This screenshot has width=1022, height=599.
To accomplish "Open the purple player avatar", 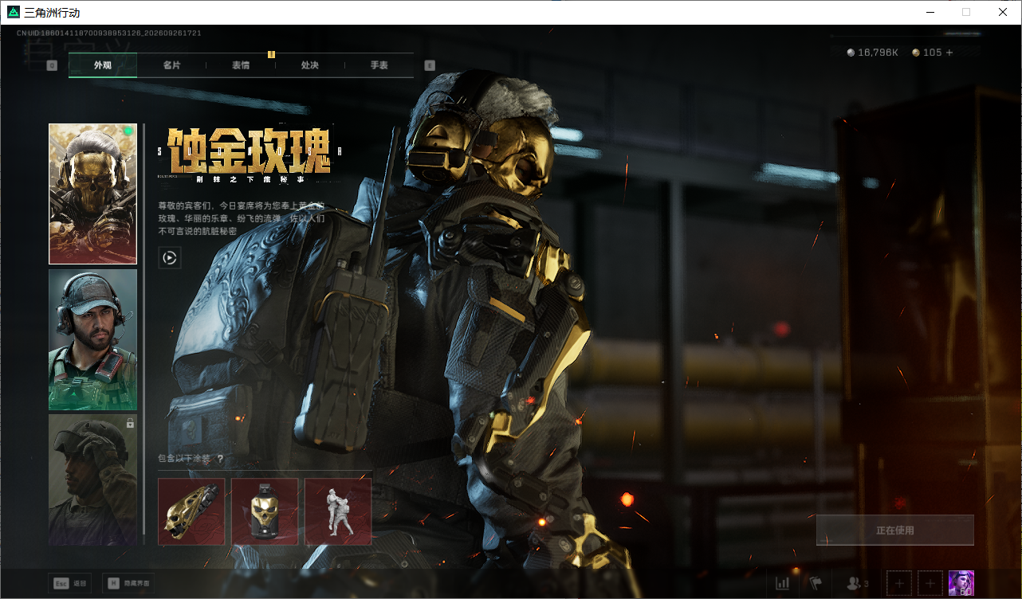I will coord(961,583).
